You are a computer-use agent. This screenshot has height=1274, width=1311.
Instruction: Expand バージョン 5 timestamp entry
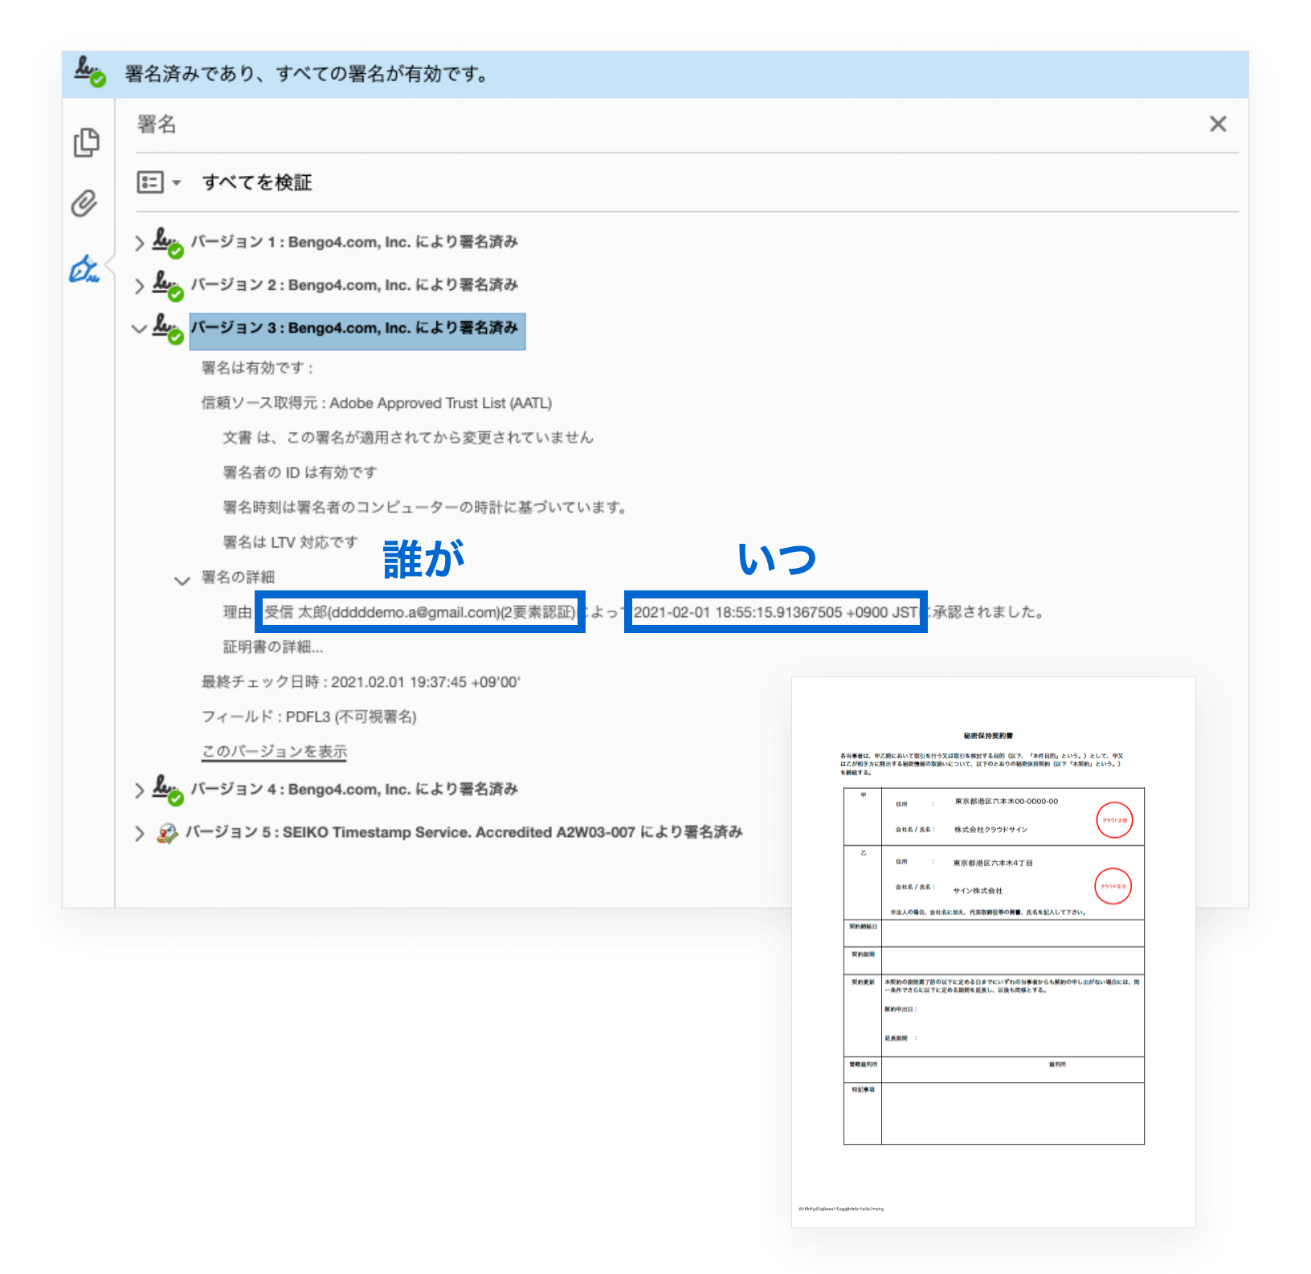(140, 833)
